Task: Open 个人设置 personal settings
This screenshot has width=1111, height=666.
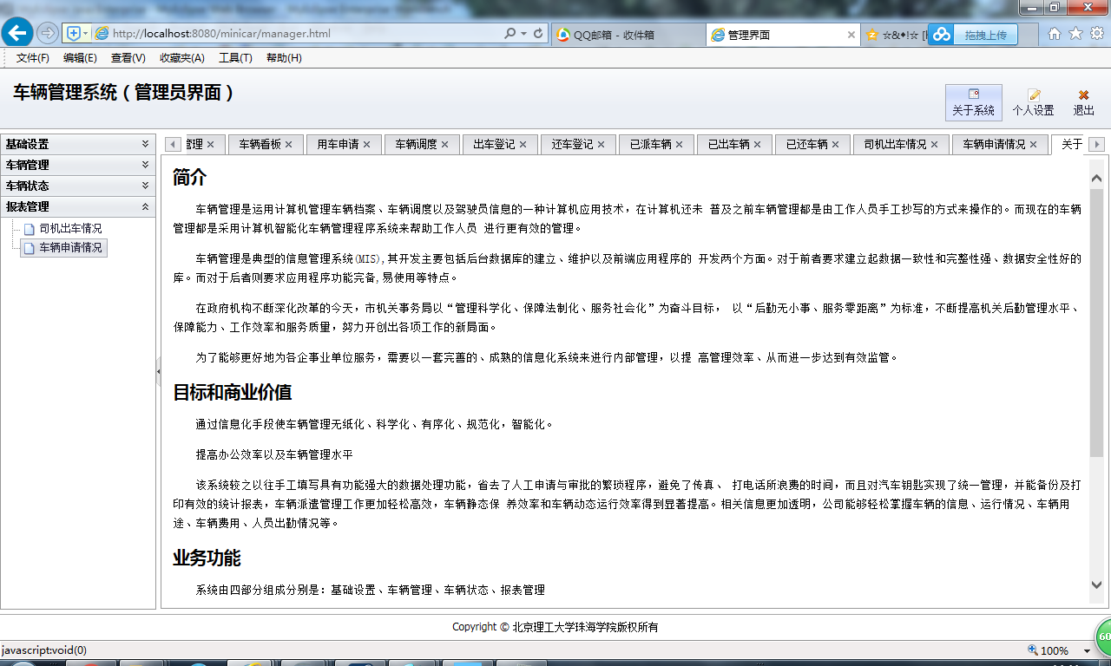Action: [1033, 102]
